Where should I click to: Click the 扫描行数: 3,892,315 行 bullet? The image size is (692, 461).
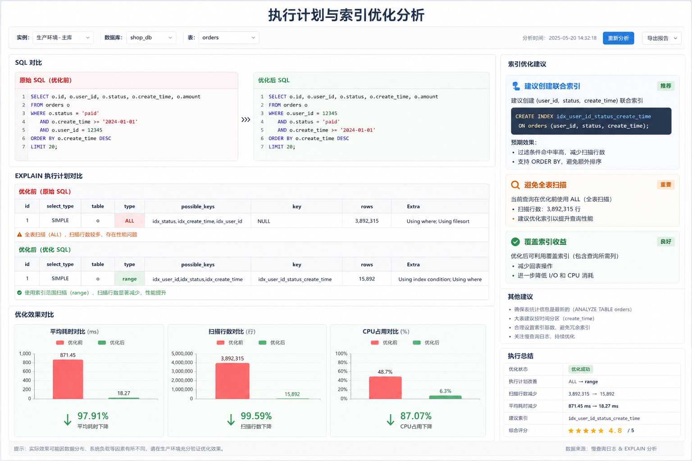549,209
